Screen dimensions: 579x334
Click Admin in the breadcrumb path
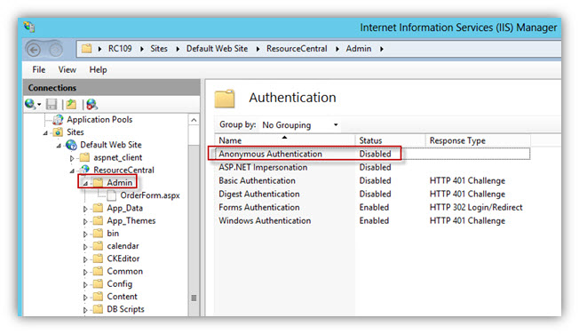click(x=359, y=49)
